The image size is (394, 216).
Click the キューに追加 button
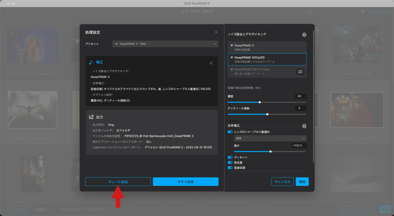click(x=118, y=181)
